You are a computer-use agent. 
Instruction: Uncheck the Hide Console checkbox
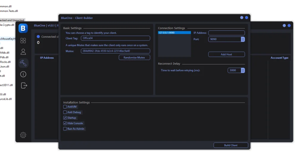click(65, 123)
